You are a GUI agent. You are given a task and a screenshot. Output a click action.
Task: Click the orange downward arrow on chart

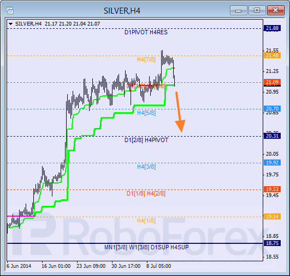click(x=180, y=112)
